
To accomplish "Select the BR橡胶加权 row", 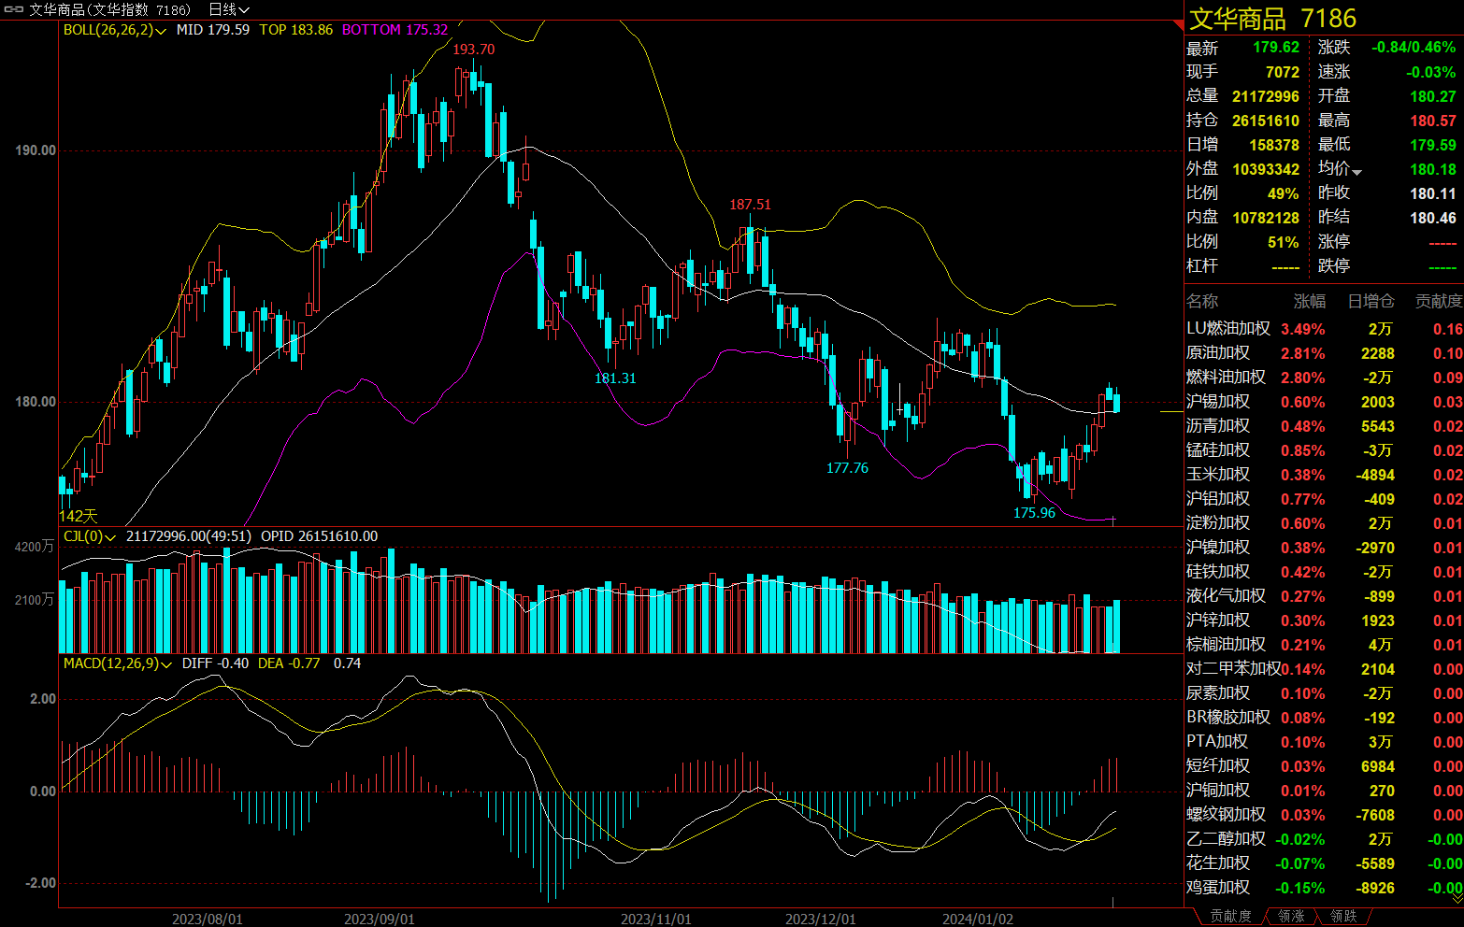I will [x=1324, y=718].
